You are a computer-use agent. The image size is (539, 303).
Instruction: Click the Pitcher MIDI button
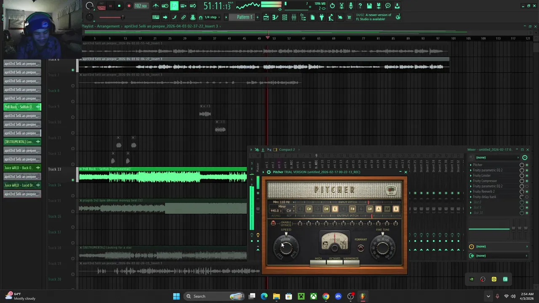[x=318, y=263]
